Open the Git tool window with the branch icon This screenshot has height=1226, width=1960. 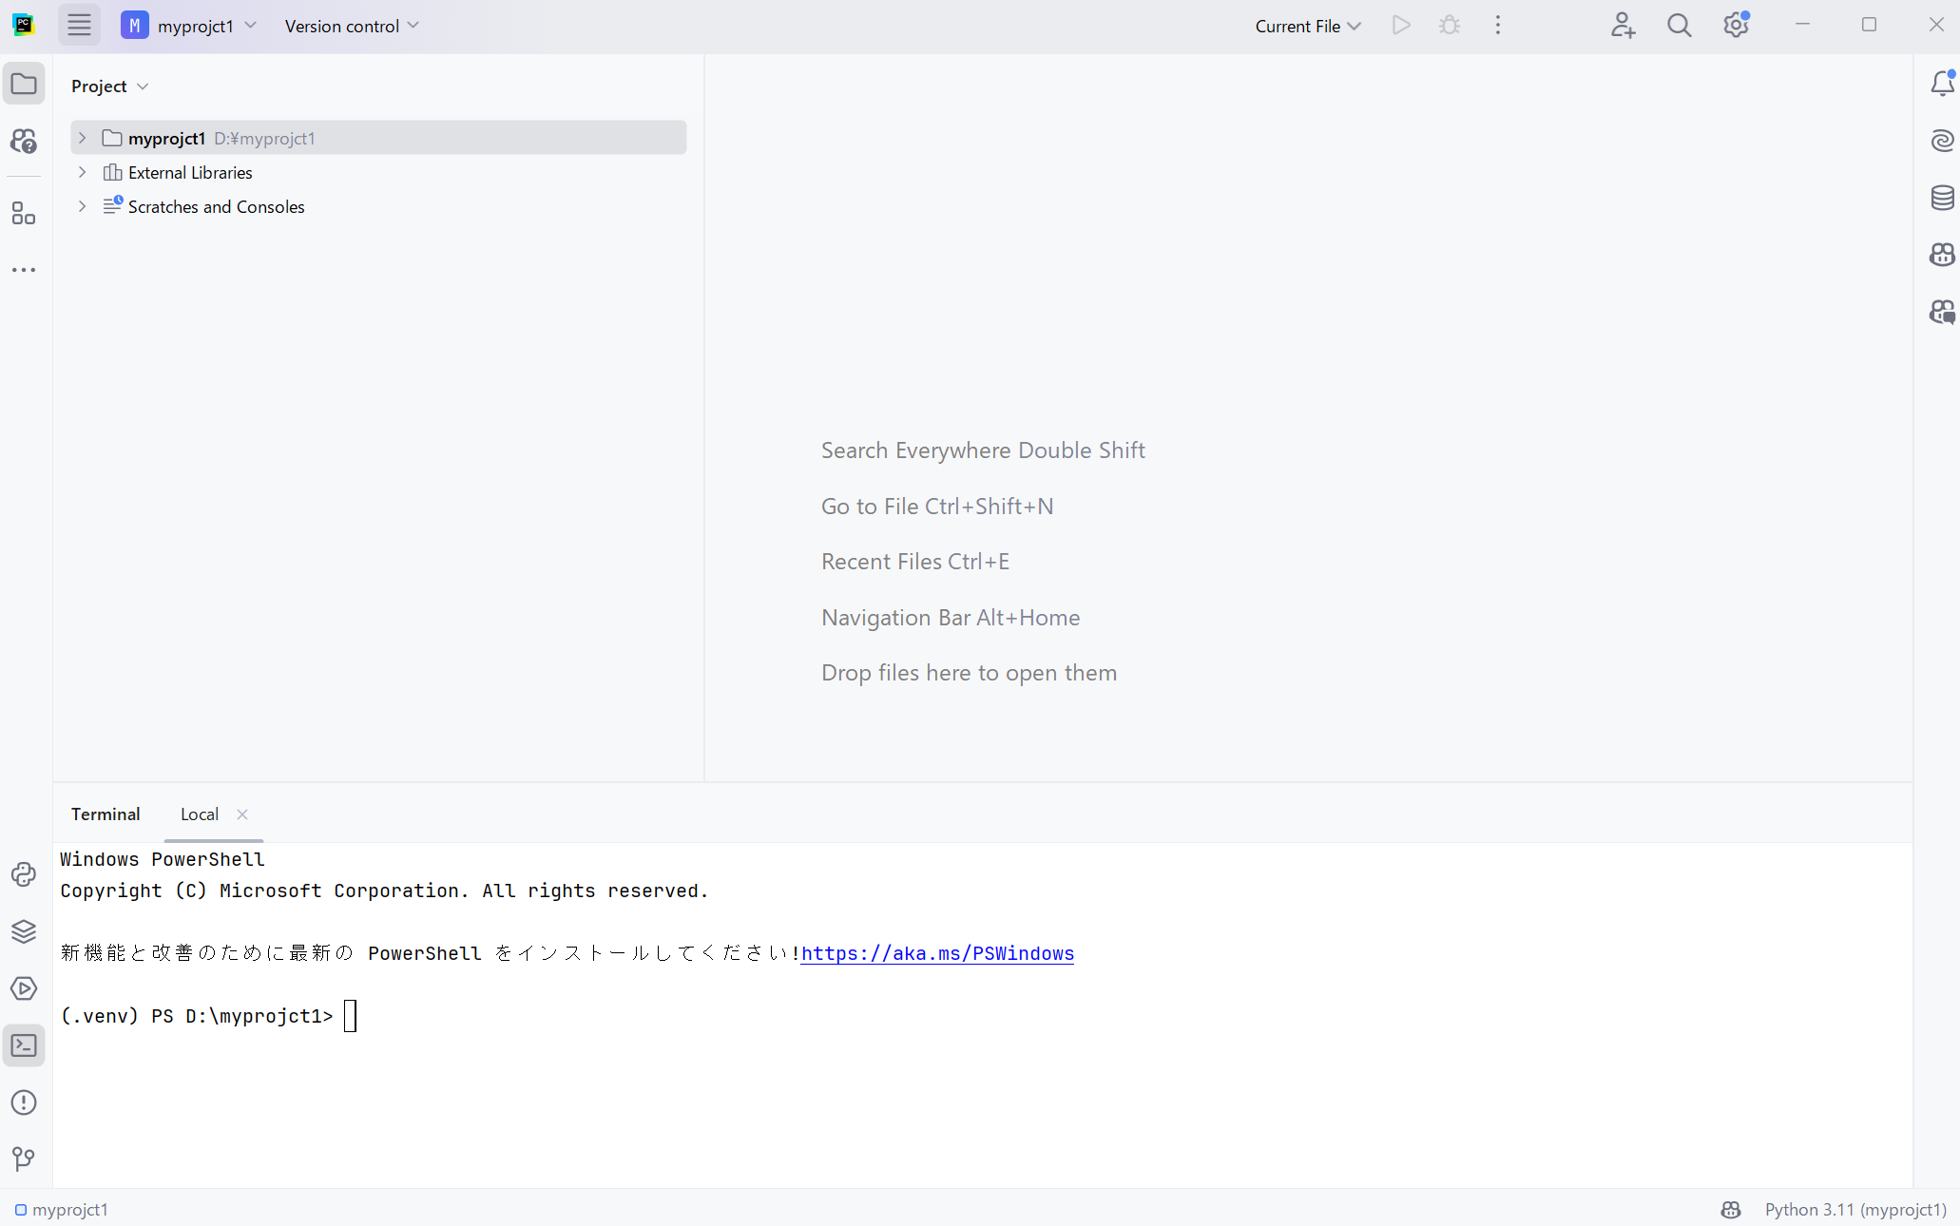click(23, 1159)
